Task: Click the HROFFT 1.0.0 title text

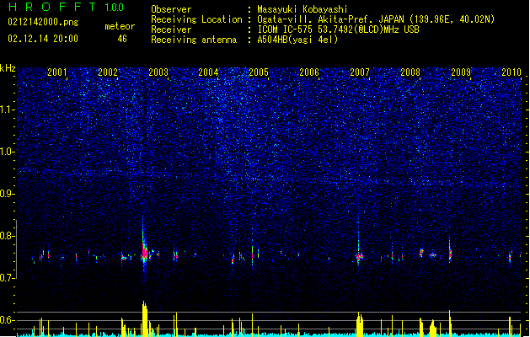Action: coord(66,7)
